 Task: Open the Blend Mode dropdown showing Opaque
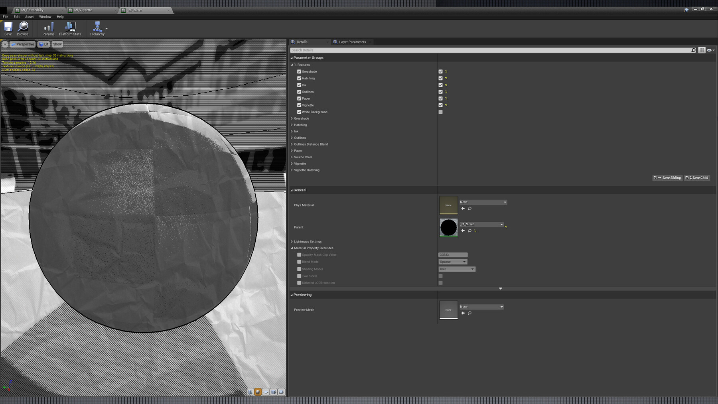pyautogui.click(x=452, y=262)
